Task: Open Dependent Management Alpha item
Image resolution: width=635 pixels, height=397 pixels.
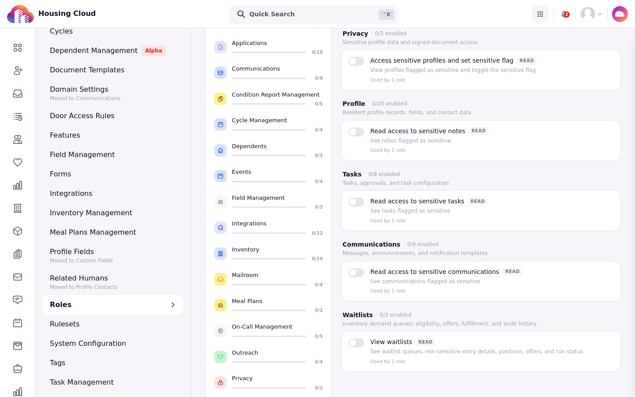Action: coord(113,50)
